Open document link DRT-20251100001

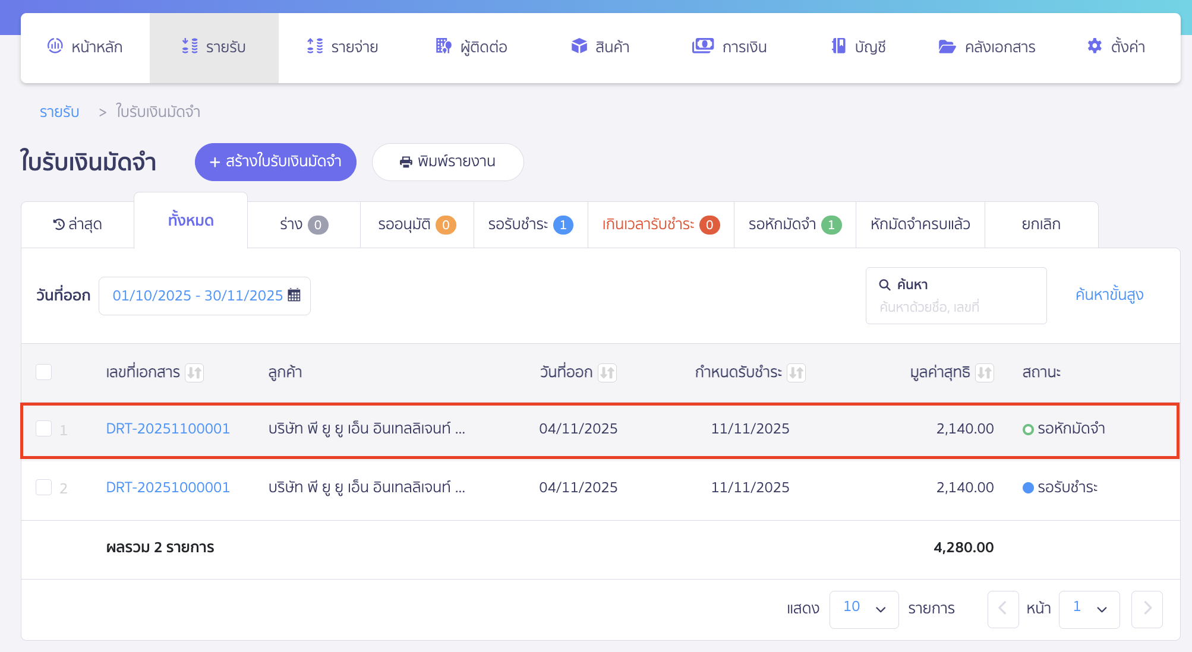click(168, 428)
